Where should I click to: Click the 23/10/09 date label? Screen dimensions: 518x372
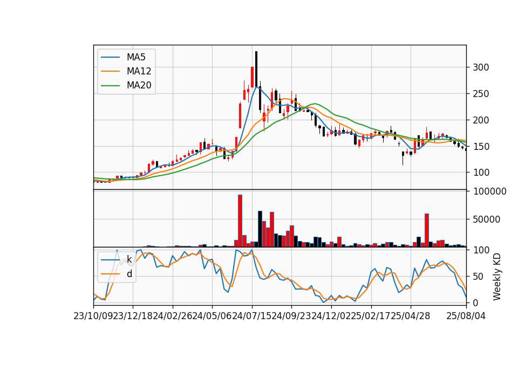tap(93, 316)
